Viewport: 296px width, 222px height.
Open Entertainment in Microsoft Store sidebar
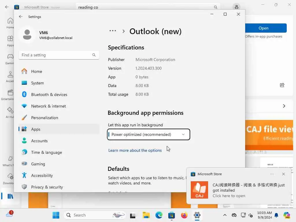click(x=8, y=95)
